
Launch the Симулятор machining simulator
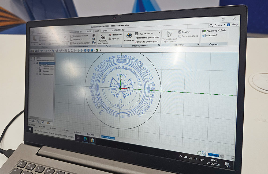tap(129, 37)
